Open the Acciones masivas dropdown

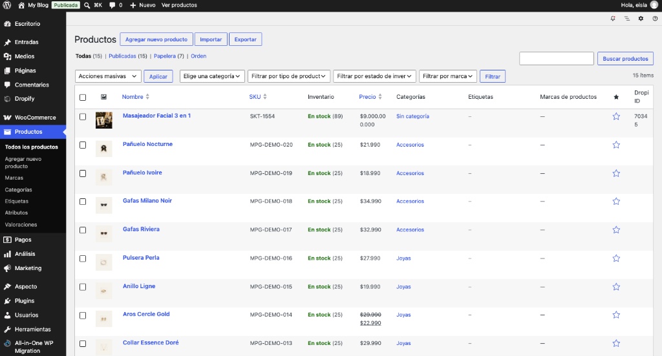pyautogui.click(x=108, y=76)
